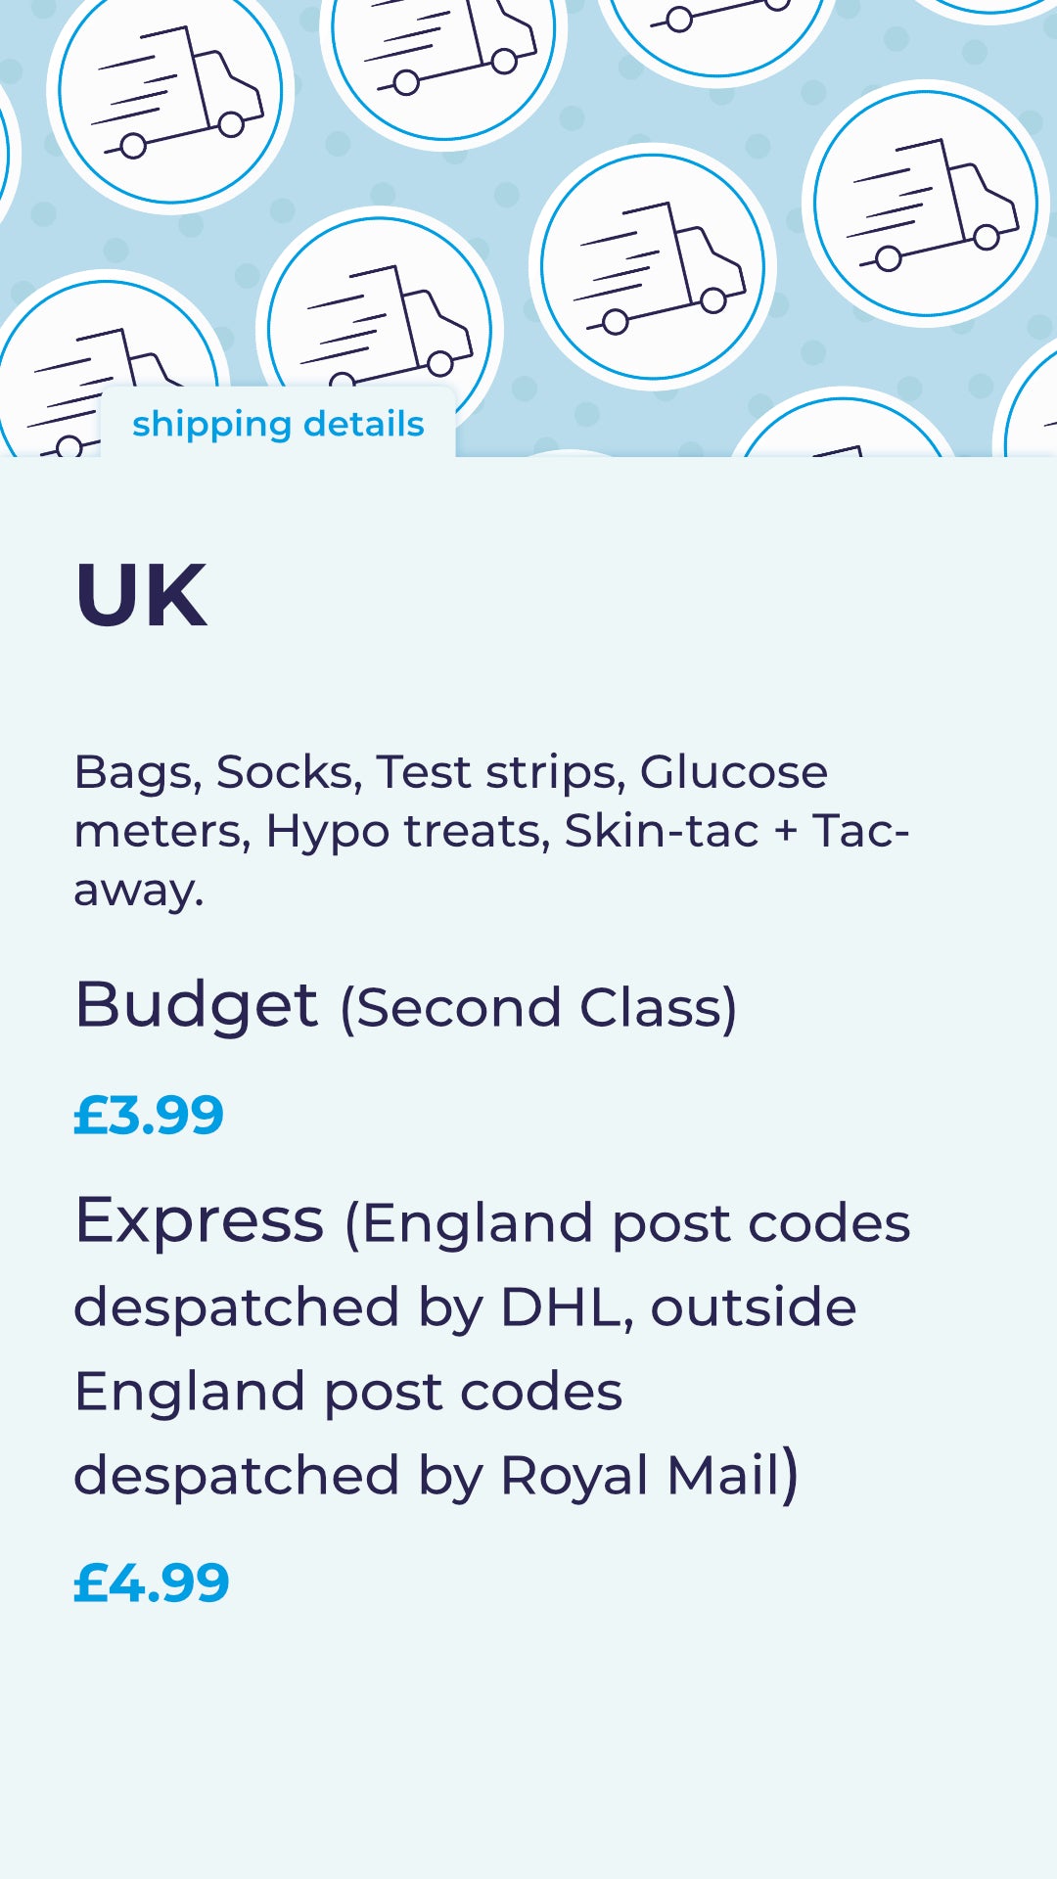Select the shipping details tab
Image resolution: width=1057 pixels, height=1879 pixels.
[278, 424]
